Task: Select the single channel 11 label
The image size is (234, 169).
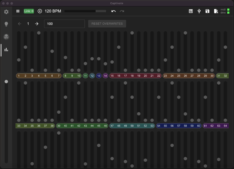Action: coord(85,76)
